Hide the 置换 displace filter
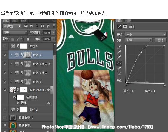Viewport: 168px width, 132px height. 18,103
